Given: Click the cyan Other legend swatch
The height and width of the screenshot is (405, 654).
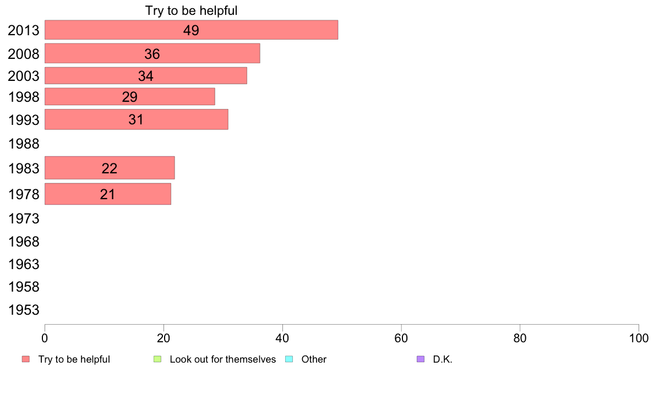Looking at the screenshot, I should (289, 359).
